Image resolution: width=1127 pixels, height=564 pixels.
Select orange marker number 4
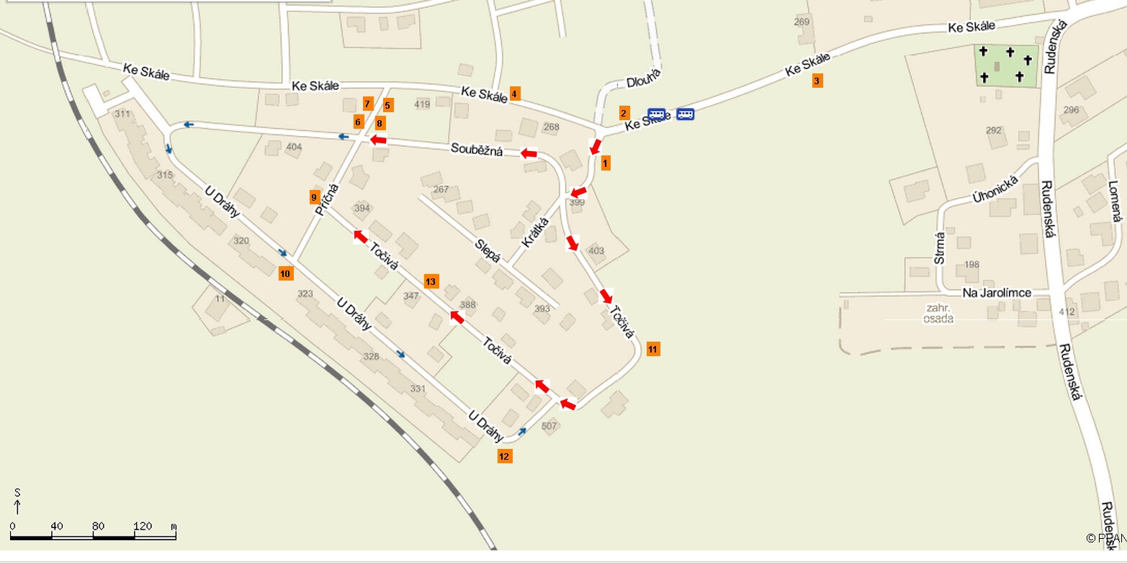514,93
